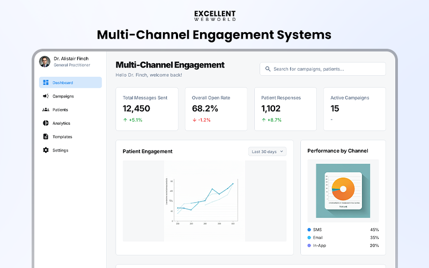Viewport: 429px width, 268px height.
Task: Click the Patient Engagement line chart
Action: pos(204,201)
